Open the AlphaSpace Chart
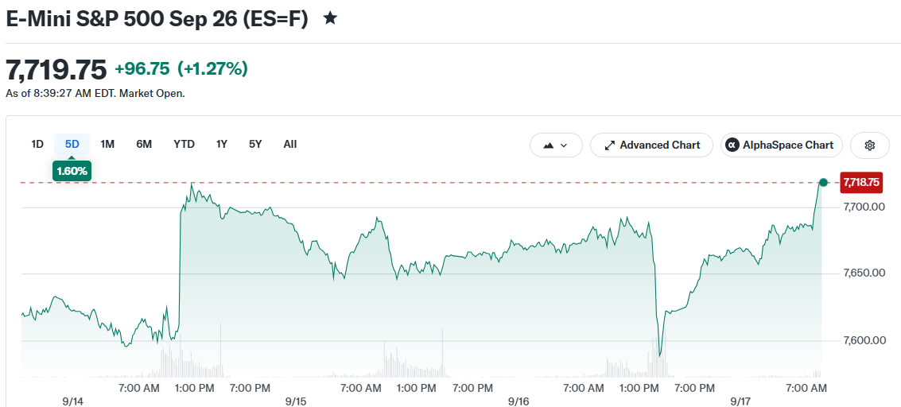 coord(782,145)
